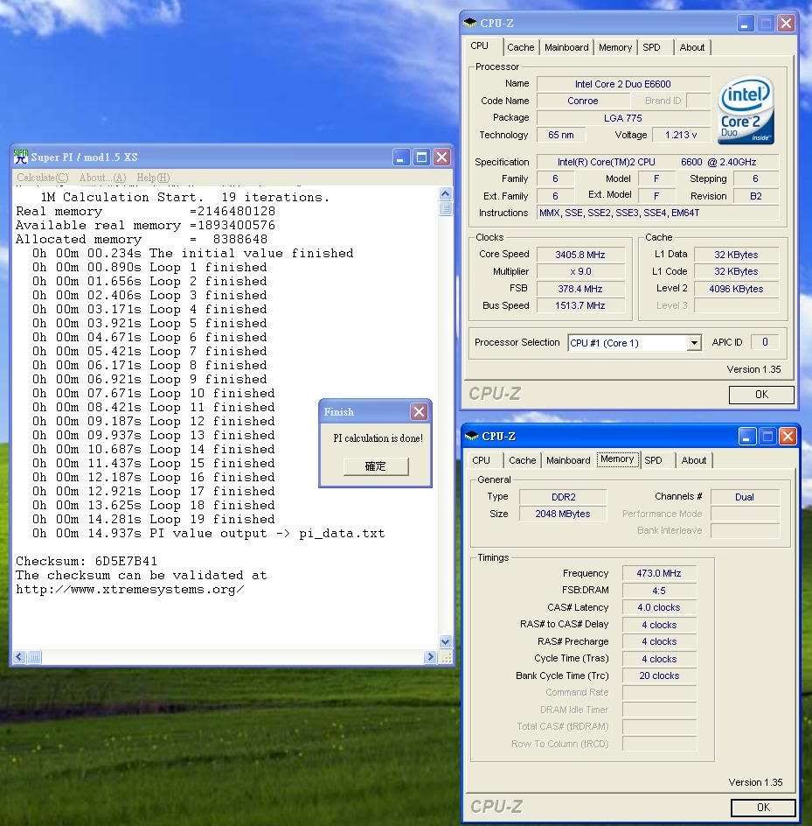Click scroll left arrow in Super PI
Viewport: 812px width, 826px height.
(x=19, y=657)
